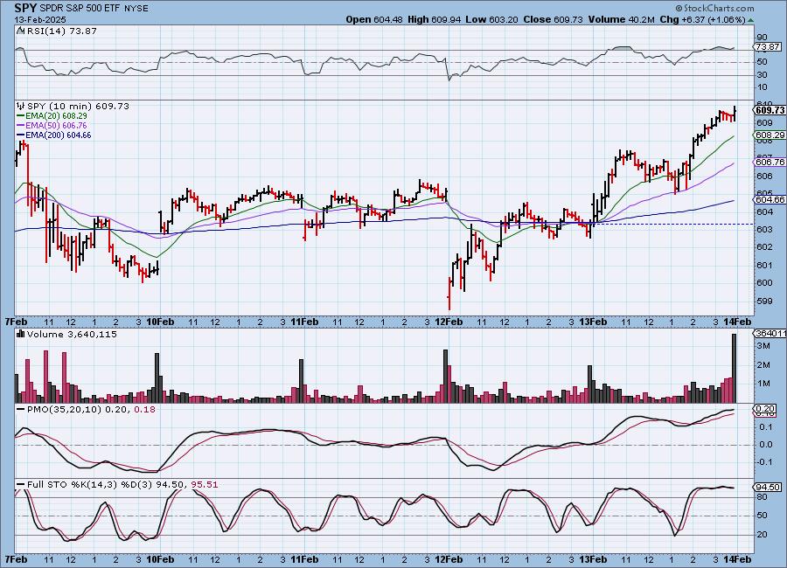Viewport: 787px width, 568px height.
Task: Click the black PMO legend line marker
Action: coord(21,410)
